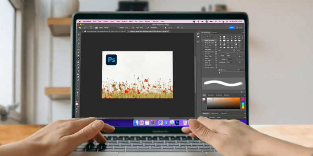Viewport: 313px width, 156px height.
Task: Select the Spot Healing Brush tool
Action: click(79, 56)
